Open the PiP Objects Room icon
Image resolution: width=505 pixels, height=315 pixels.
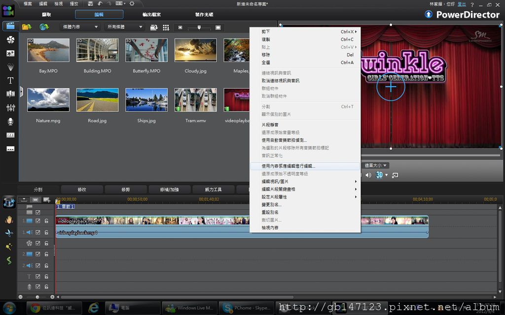10,53
